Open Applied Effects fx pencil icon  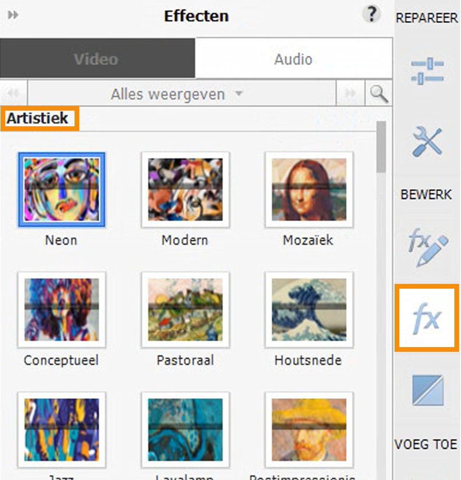pos(428,247)
